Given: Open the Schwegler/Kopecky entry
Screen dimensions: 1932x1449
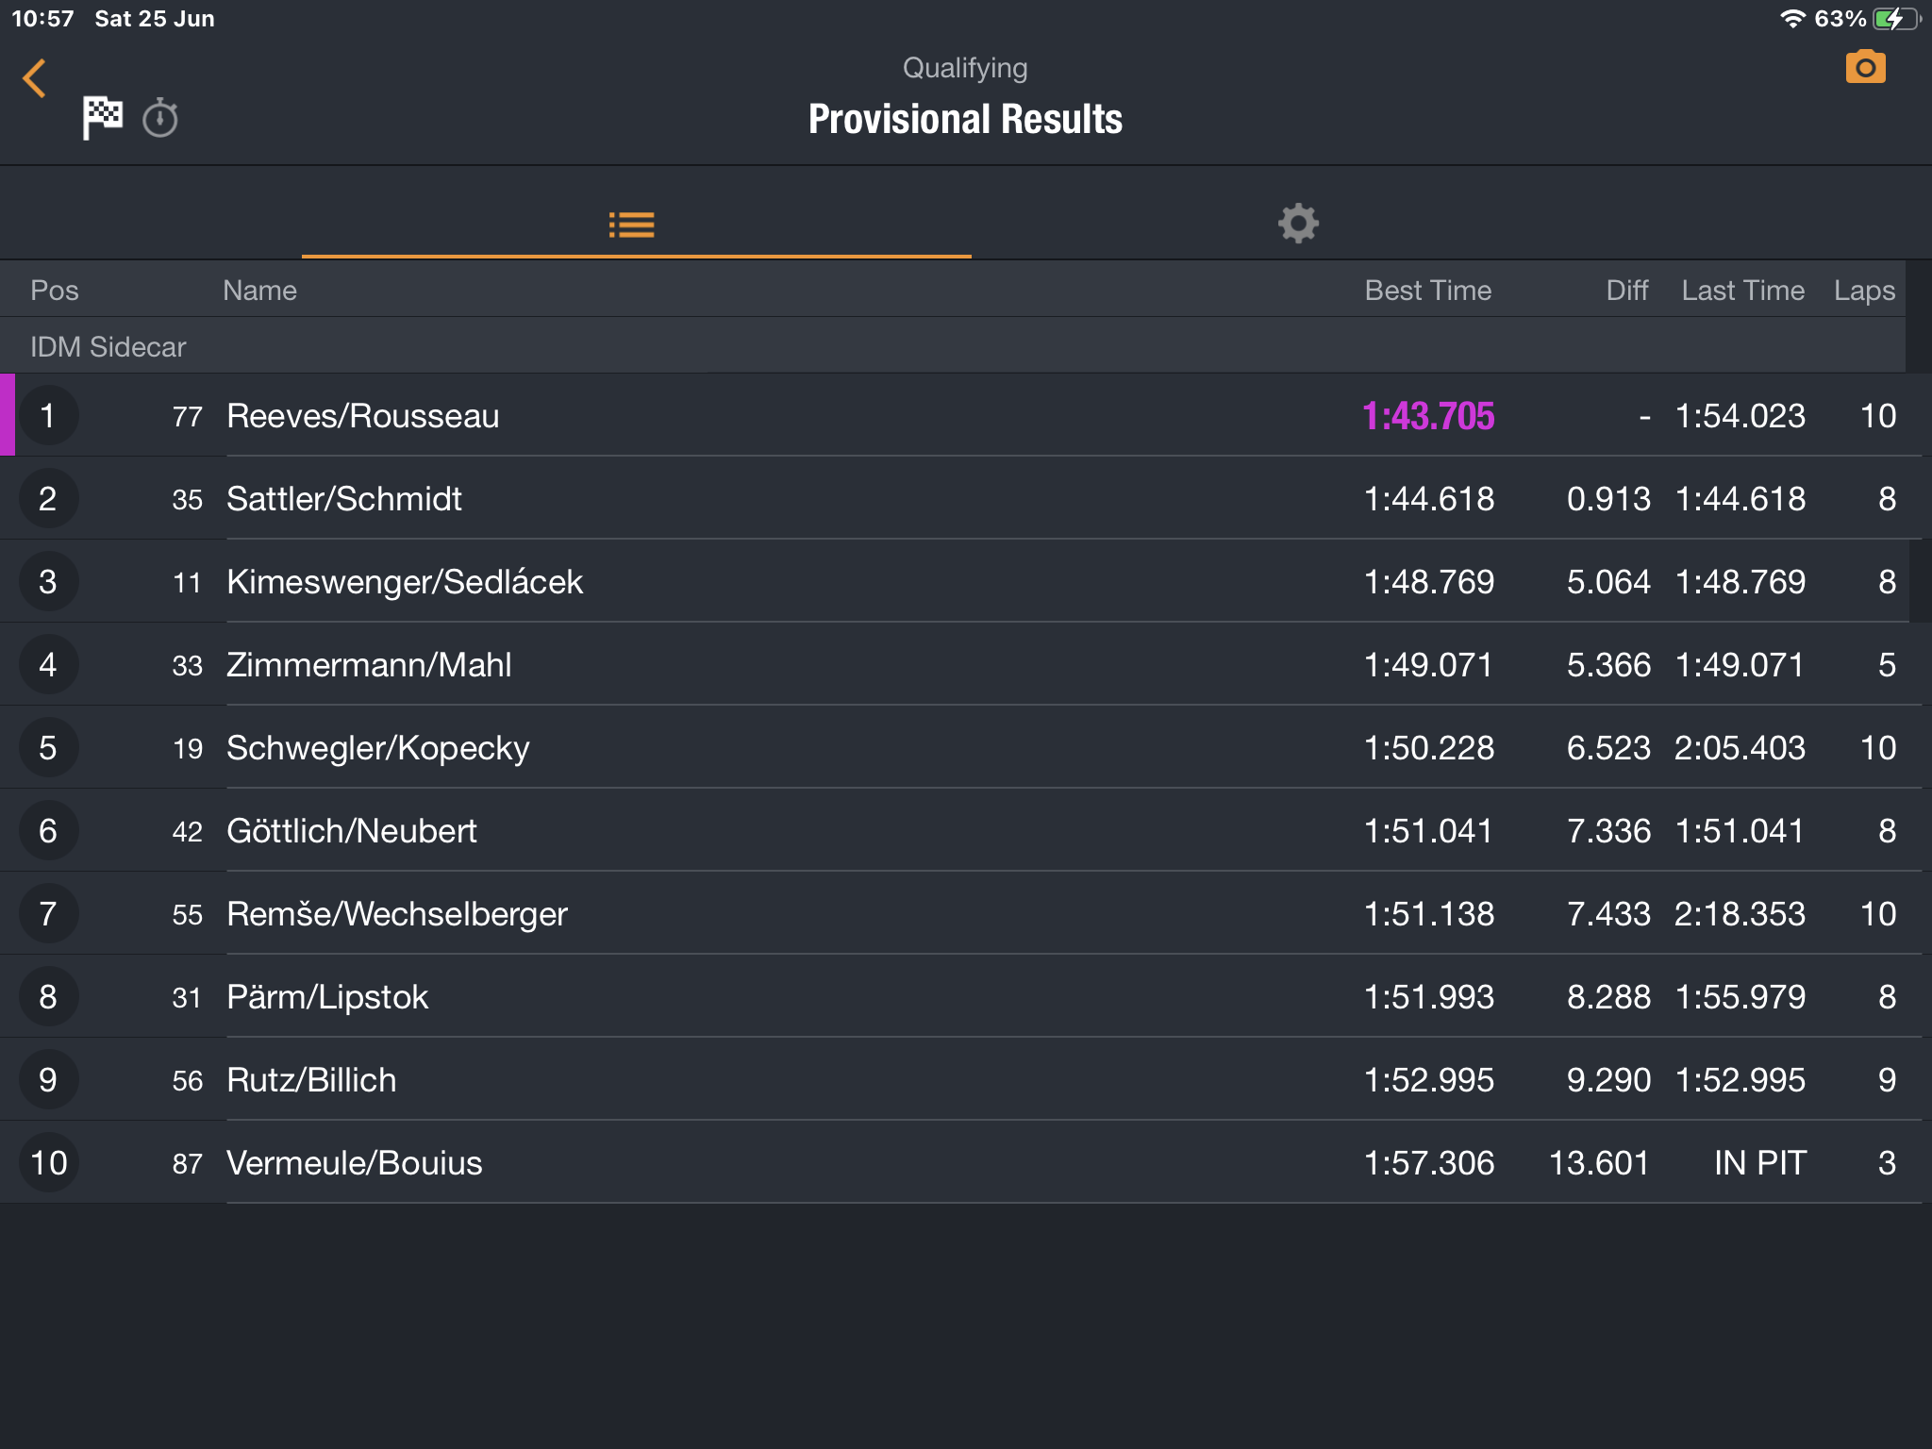Looking at the screenshot, I should click(x=966, y=748).
